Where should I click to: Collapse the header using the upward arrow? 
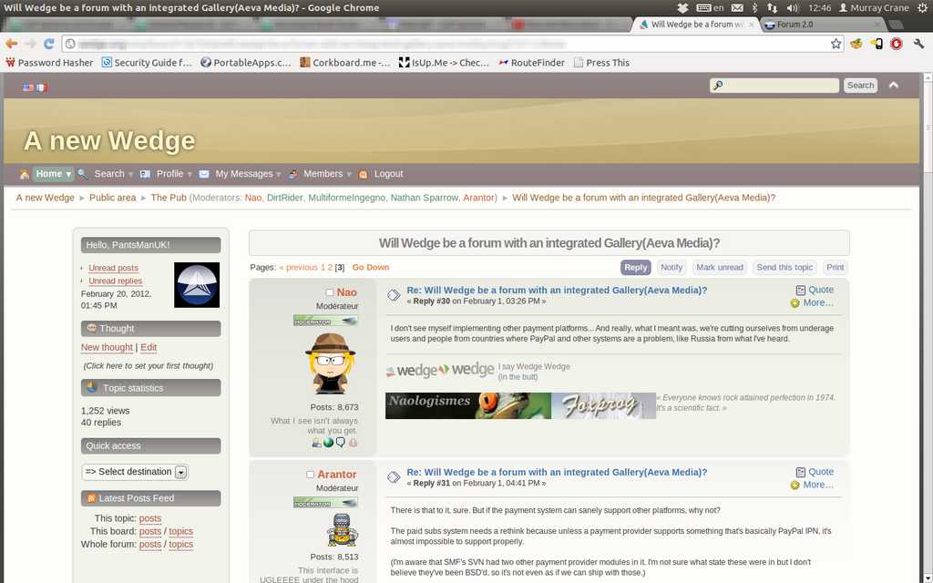click(893, 85)
